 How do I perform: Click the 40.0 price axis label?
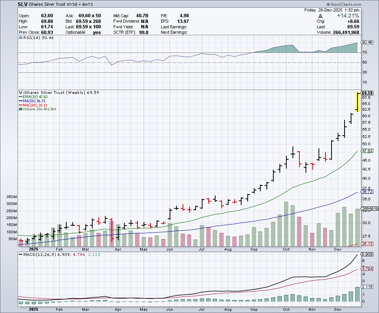[x=366, y=179]
